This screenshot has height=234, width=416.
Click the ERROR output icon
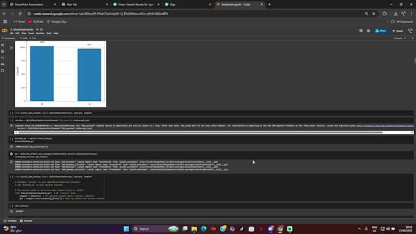click(x=12, y=162)
